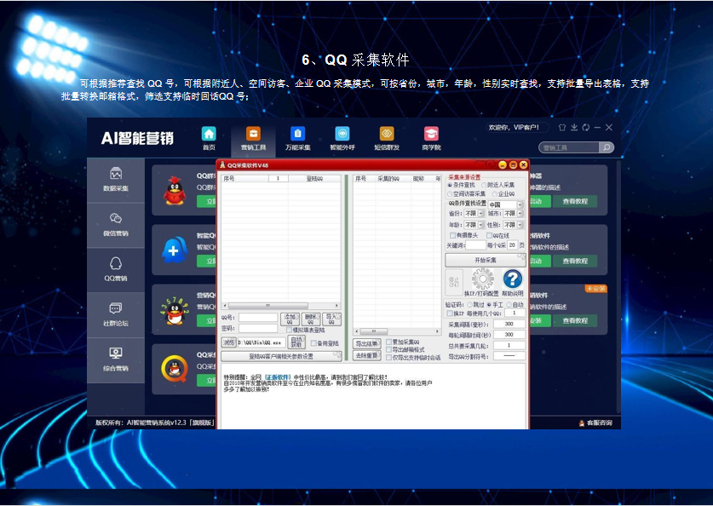The width and height of the screenshot is (713, 506).
Task: Enable the 累加采集QQ checkbox
Action: (388, 342)
